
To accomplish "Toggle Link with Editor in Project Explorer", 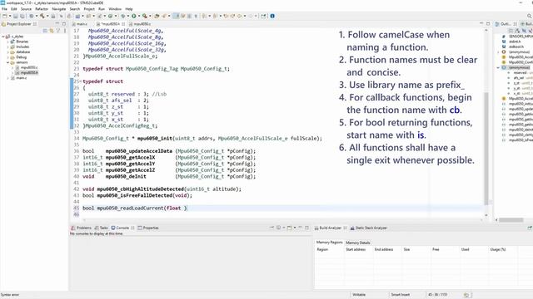I will coord(52,31).
